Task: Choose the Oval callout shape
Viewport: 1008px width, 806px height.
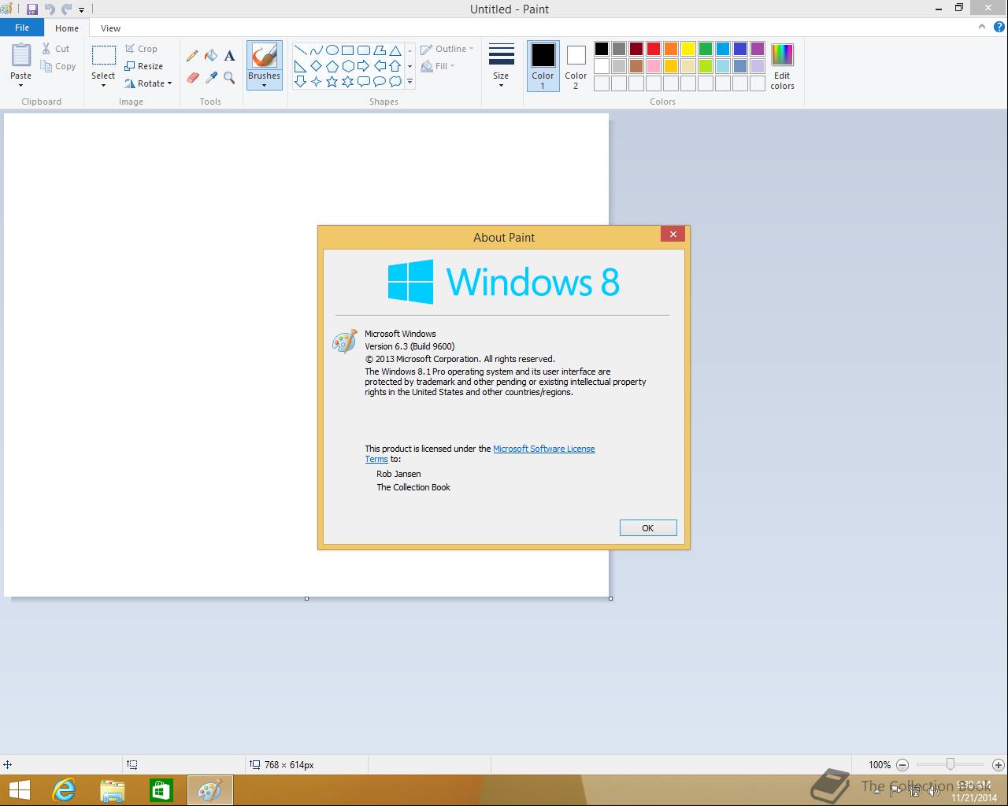Action: [x=379, y=81]
